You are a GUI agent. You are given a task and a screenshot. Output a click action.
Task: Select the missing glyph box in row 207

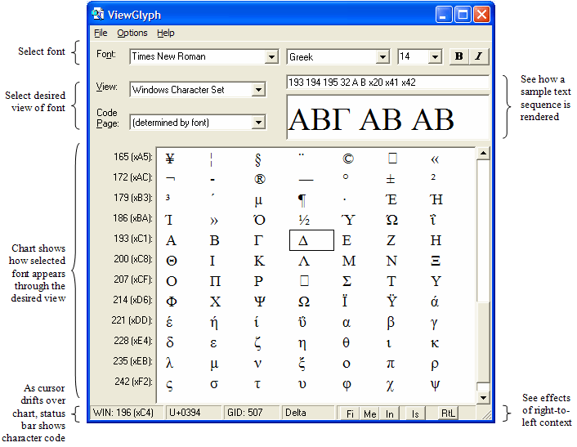tap(304, 281)
